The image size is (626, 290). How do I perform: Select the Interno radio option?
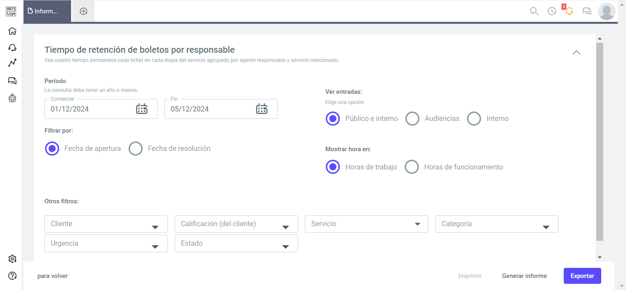[474, 119]
